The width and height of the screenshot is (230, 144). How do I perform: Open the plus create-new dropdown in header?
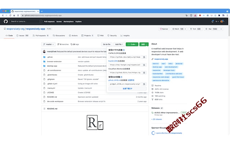pos(217,22)
